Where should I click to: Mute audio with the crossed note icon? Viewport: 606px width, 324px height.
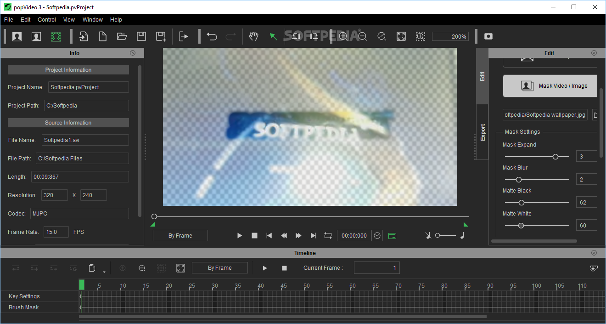428,236
